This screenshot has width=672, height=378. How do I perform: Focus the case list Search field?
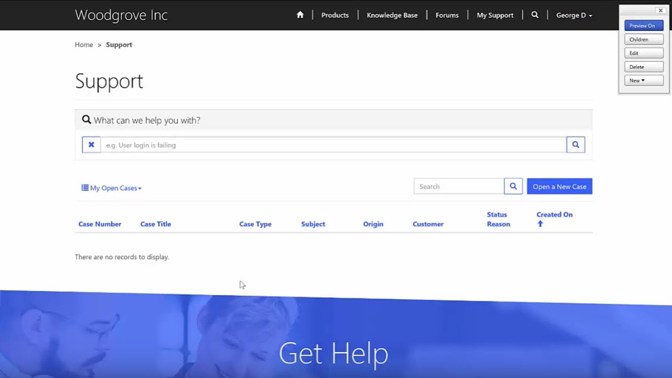click(459, 186)
